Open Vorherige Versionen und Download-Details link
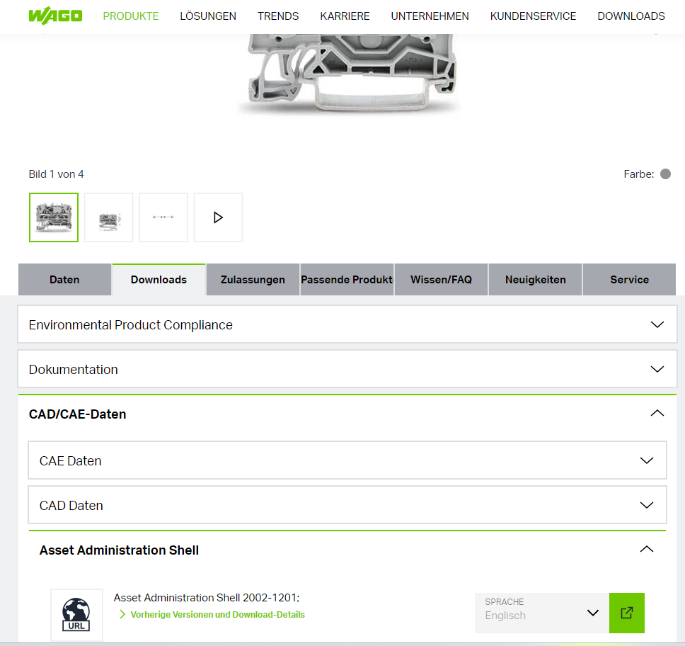685x646 pixels. 217,614
